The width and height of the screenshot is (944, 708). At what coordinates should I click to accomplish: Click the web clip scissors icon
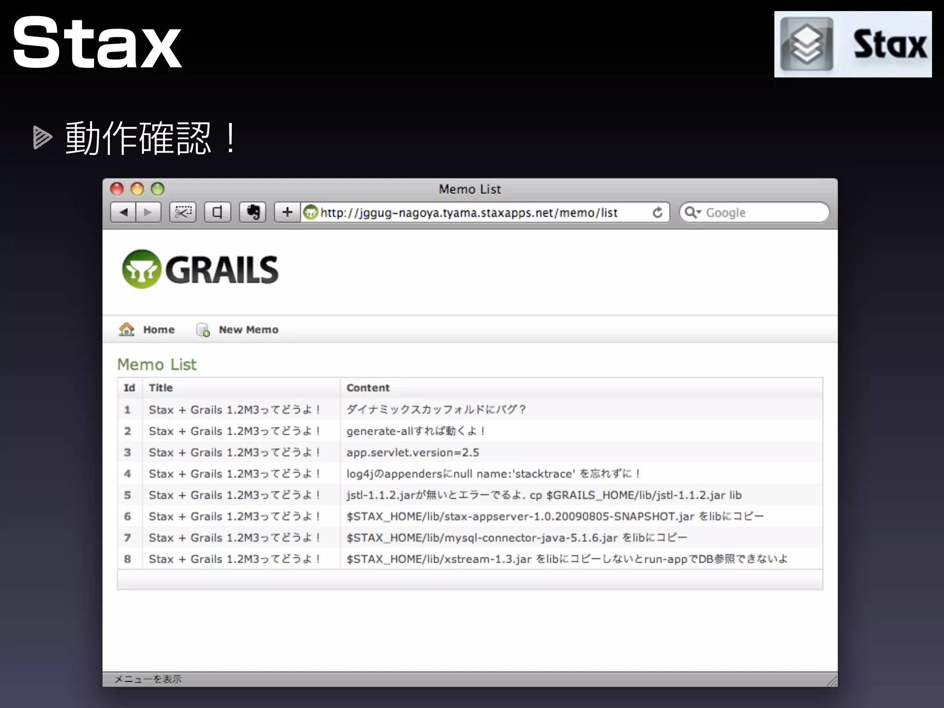tap(183, 212)
